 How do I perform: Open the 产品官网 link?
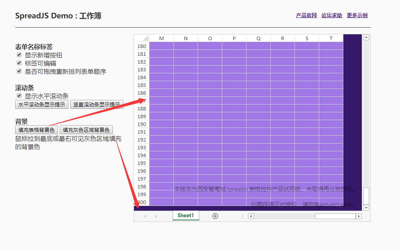coord(306,14)
